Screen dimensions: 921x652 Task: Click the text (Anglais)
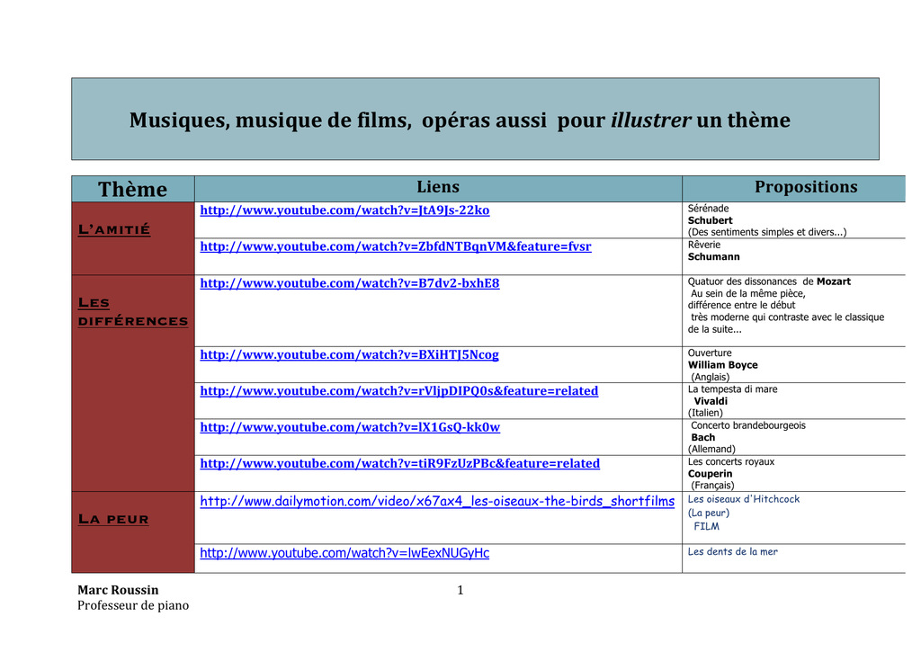coord(711,377)
